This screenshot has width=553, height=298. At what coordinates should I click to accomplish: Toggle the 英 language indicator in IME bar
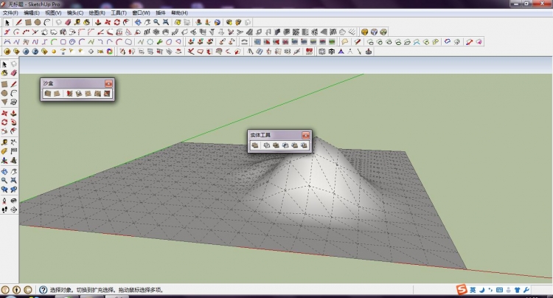tap(473, 290)
